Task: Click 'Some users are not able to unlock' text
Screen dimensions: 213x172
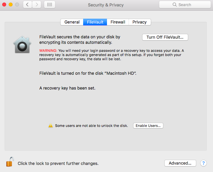Action: [92, 126]
